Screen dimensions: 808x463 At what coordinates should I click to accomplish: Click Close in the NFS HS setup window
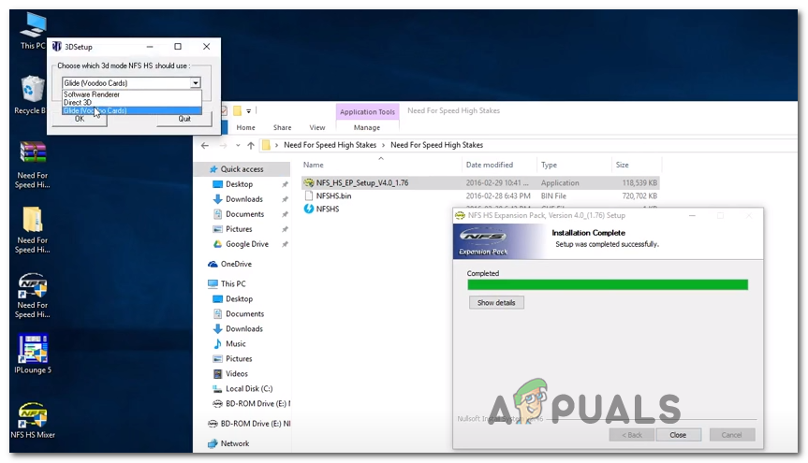coord(678,435)
